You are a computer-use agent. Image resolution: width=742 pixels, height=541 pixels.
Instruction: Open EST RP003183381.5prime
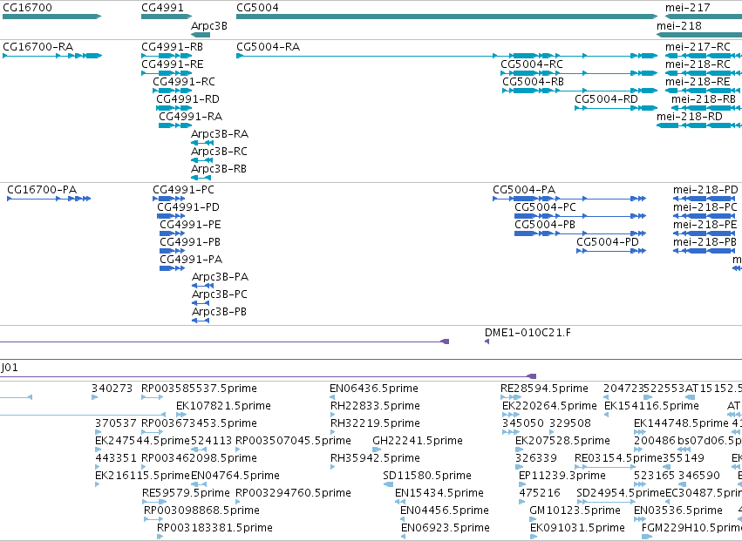tap(160, 537)
